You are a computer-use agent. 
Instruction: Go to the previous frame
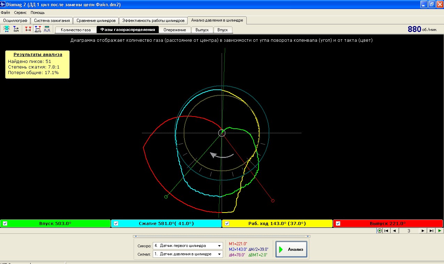pos(395,231)
